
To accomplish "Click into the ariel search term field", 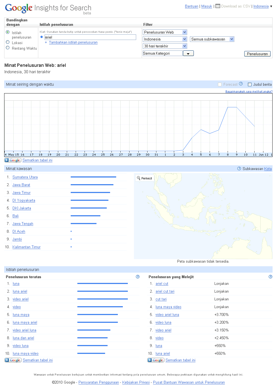I will click(x=90, y=37).
